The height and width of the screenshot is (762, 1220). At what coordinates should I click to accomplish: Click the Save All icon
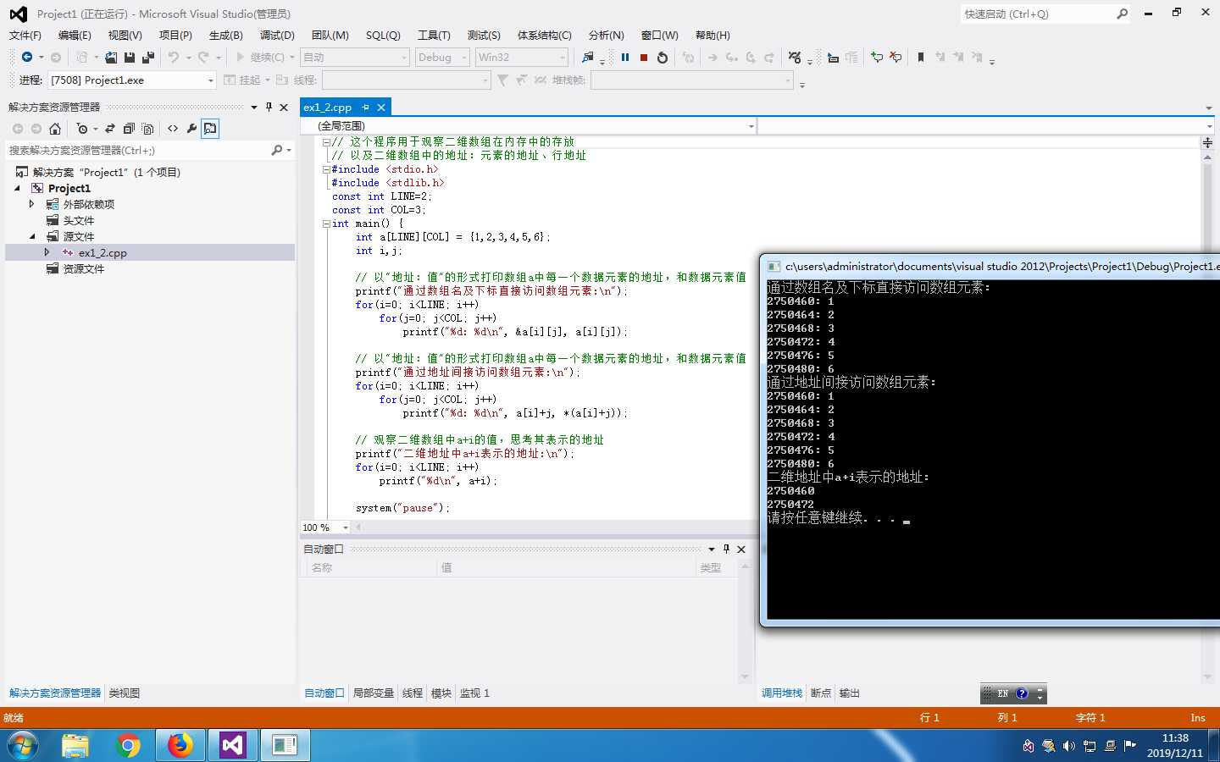(148, 57)
